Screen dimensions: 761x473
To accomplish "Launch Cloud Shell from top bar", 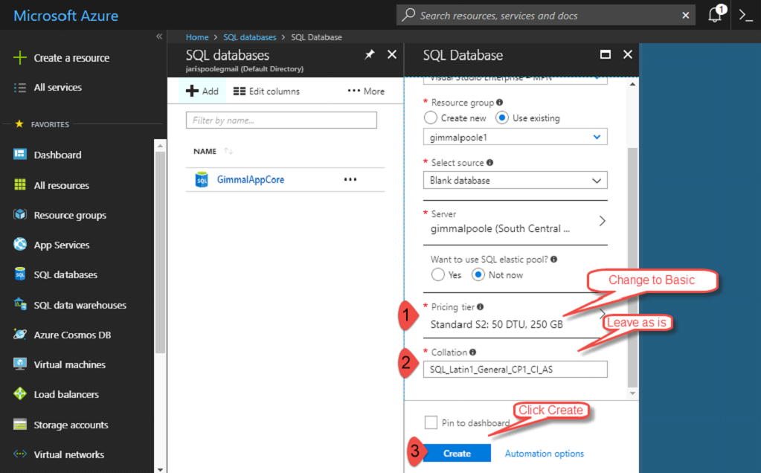I will [745, 15].
